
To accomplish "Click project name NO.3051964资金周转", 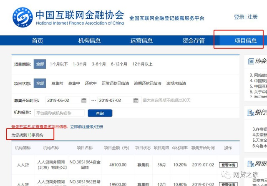I will point(85,165).
